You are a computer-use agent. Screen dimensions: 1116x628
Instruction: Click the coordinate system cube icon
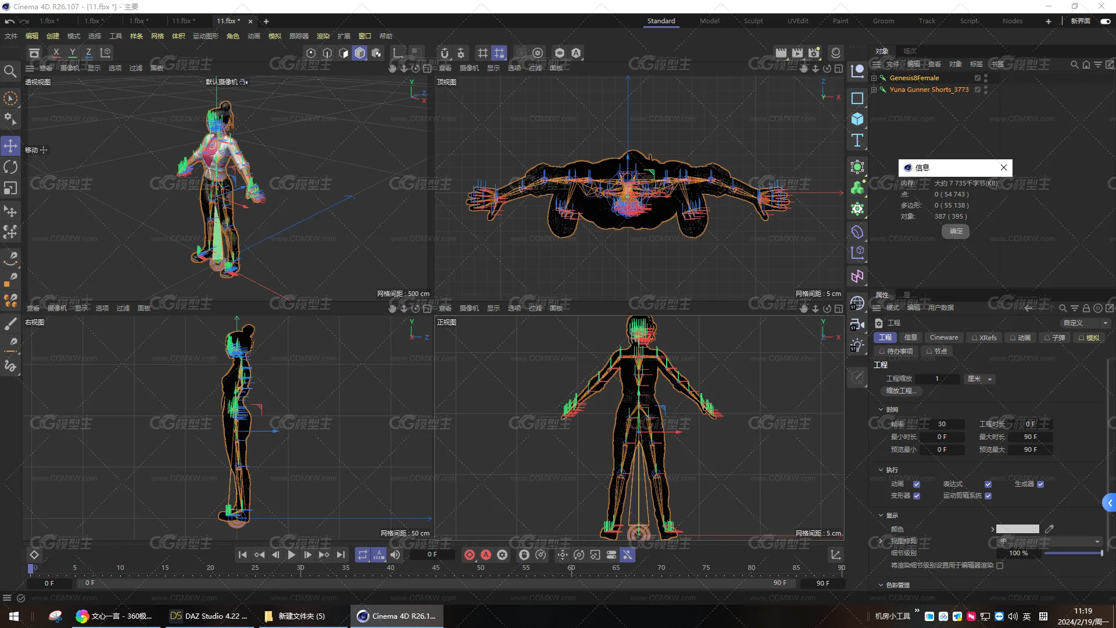click(105, 53)
